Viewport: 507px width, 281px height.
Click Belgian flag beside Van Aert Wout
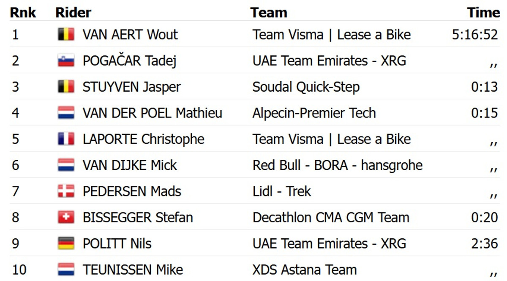tap(66, 35)
